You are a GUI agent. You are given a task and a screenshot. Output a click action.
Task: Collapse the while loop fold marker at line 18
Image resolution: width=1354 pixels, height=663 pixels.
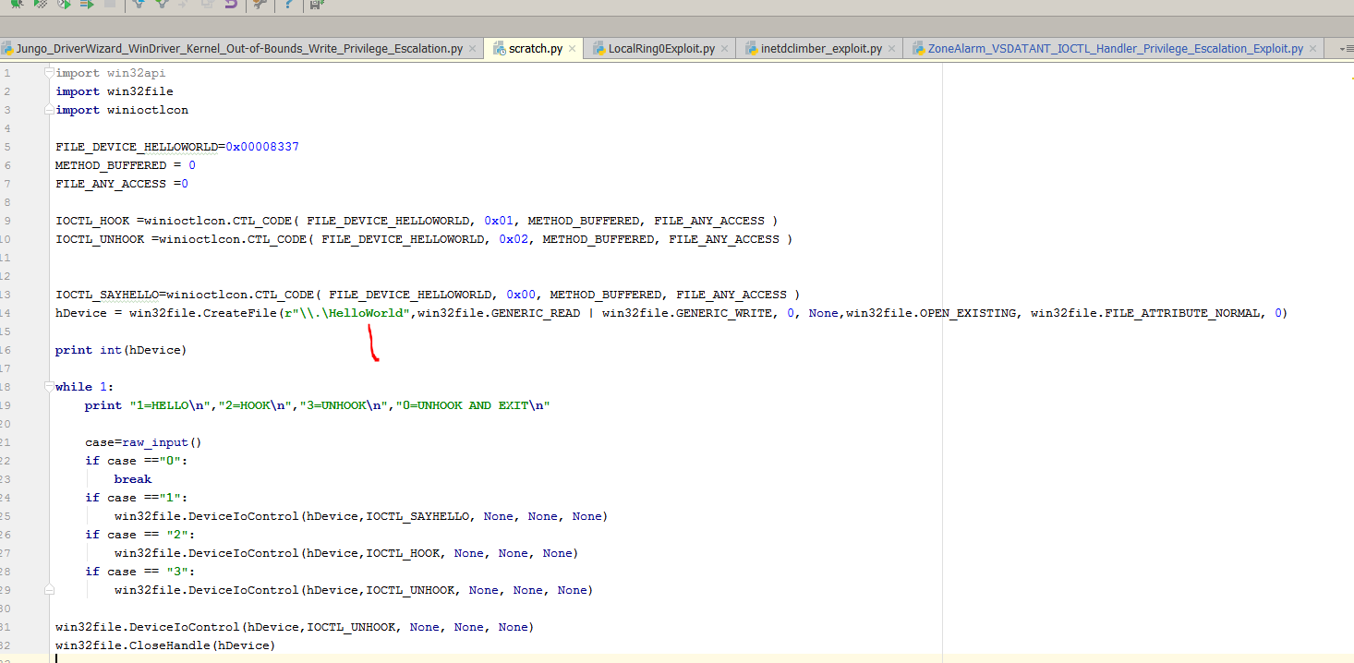(x=50, y=387)
